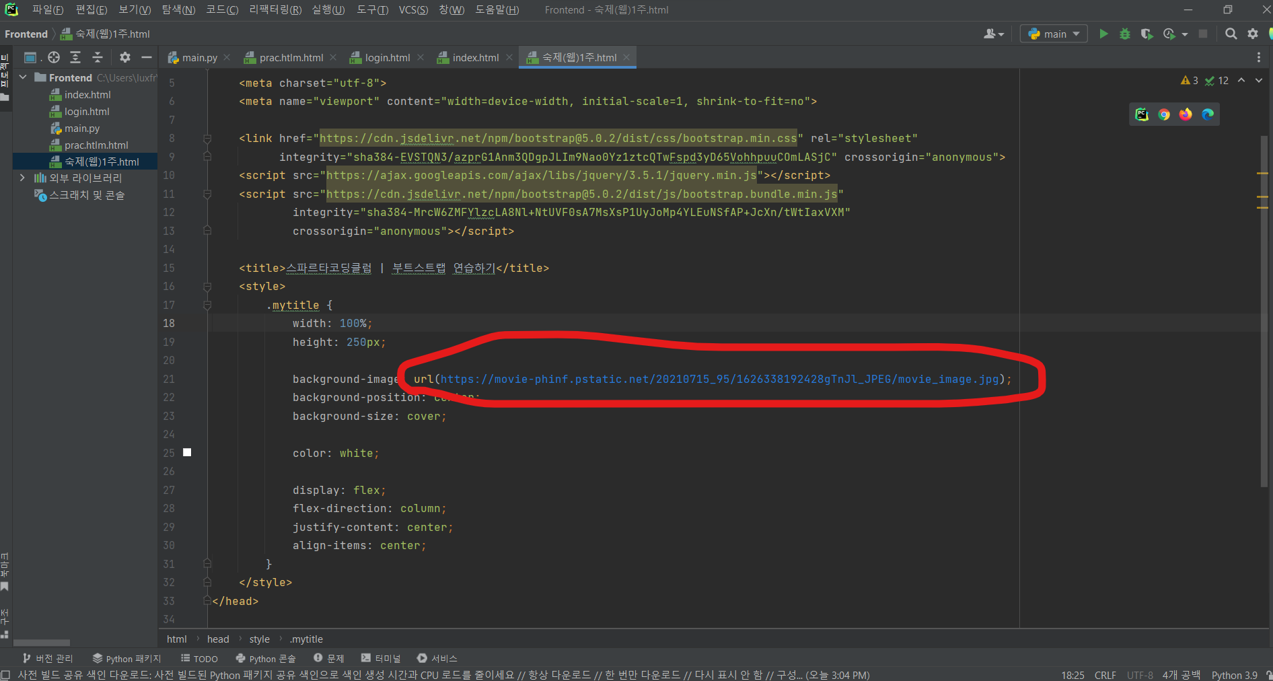Image resolution: width=1273 pixels, height=681 pixels.
Task: Open page in Edge browser
Action: (x=1208, y=114)
